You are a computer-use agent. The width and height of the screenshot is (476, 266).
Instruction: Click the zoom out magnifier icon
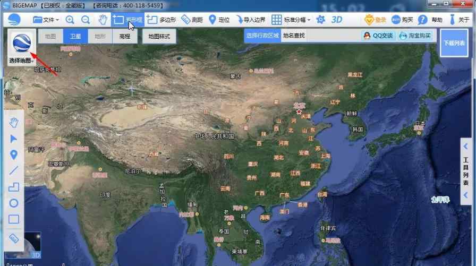click(x=86, y=20)
